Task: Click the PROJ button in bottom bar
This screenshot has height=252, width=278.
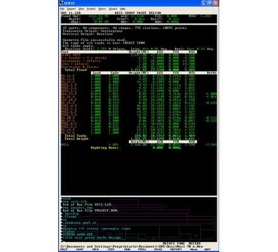Action: point(142,249)
